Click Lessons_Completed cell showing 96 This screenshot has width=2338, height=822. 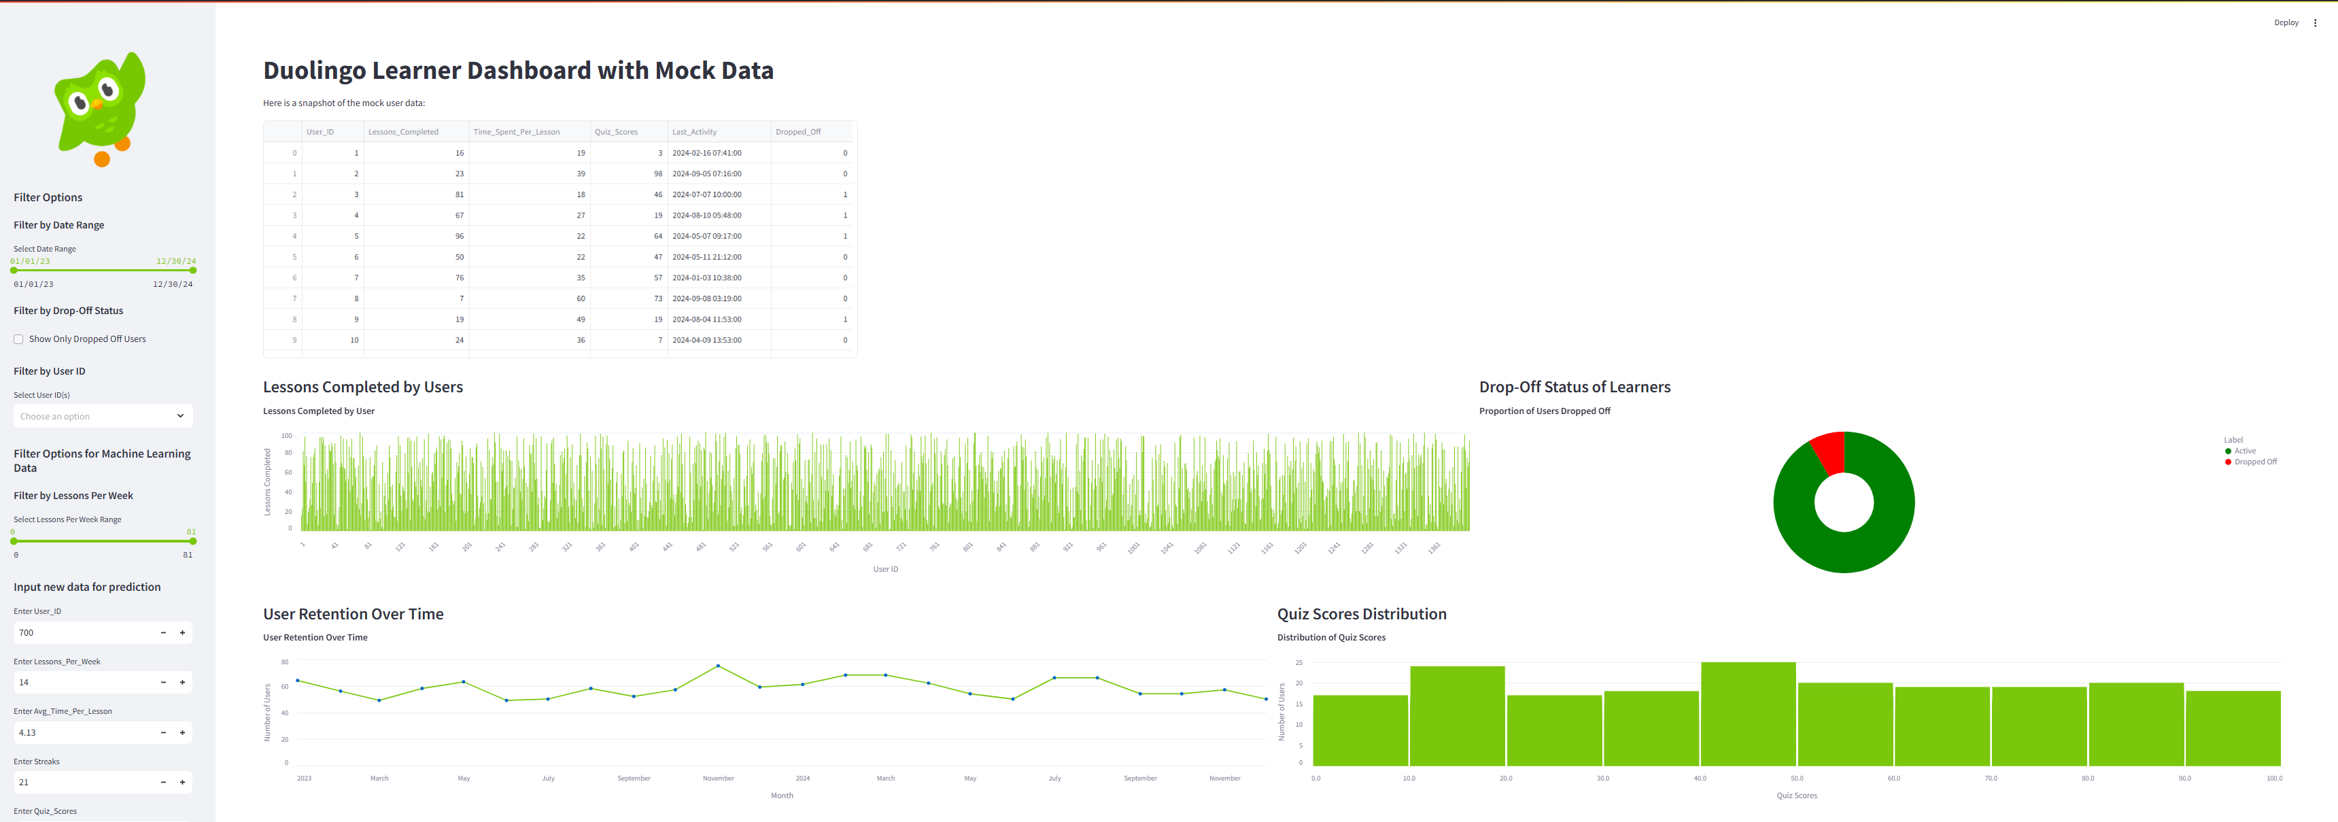pyautogui.click(x=417, y=236)
